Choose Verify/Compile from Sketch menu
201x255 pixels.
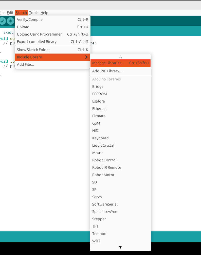pyautogui.click(x=52, y=20)
